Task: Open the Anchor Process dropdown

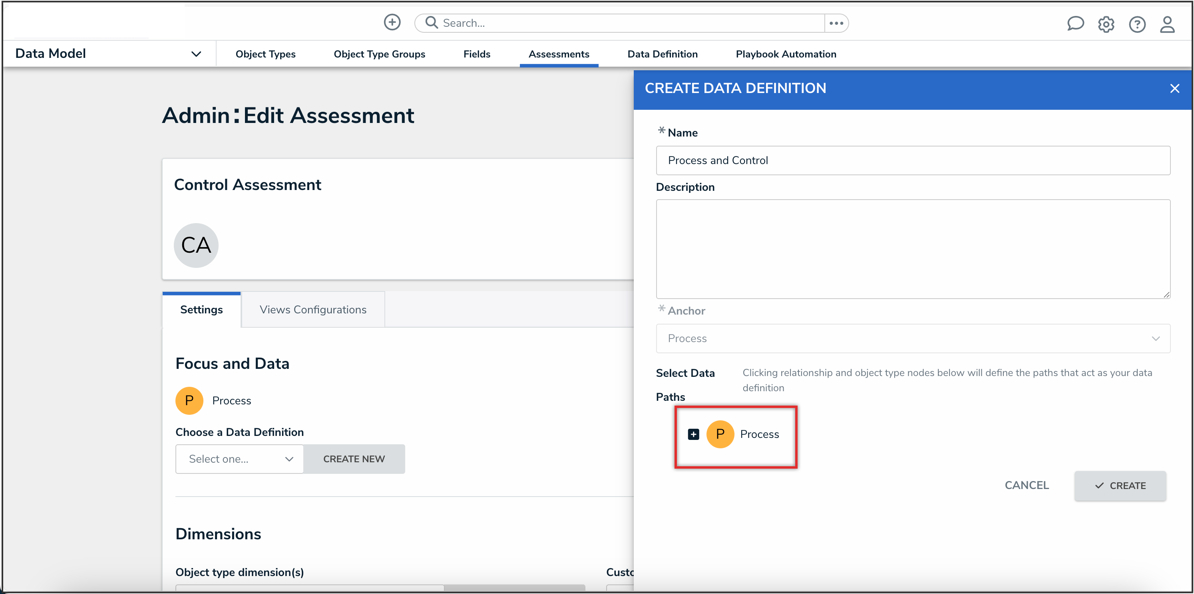Action: tap(912, 339)
